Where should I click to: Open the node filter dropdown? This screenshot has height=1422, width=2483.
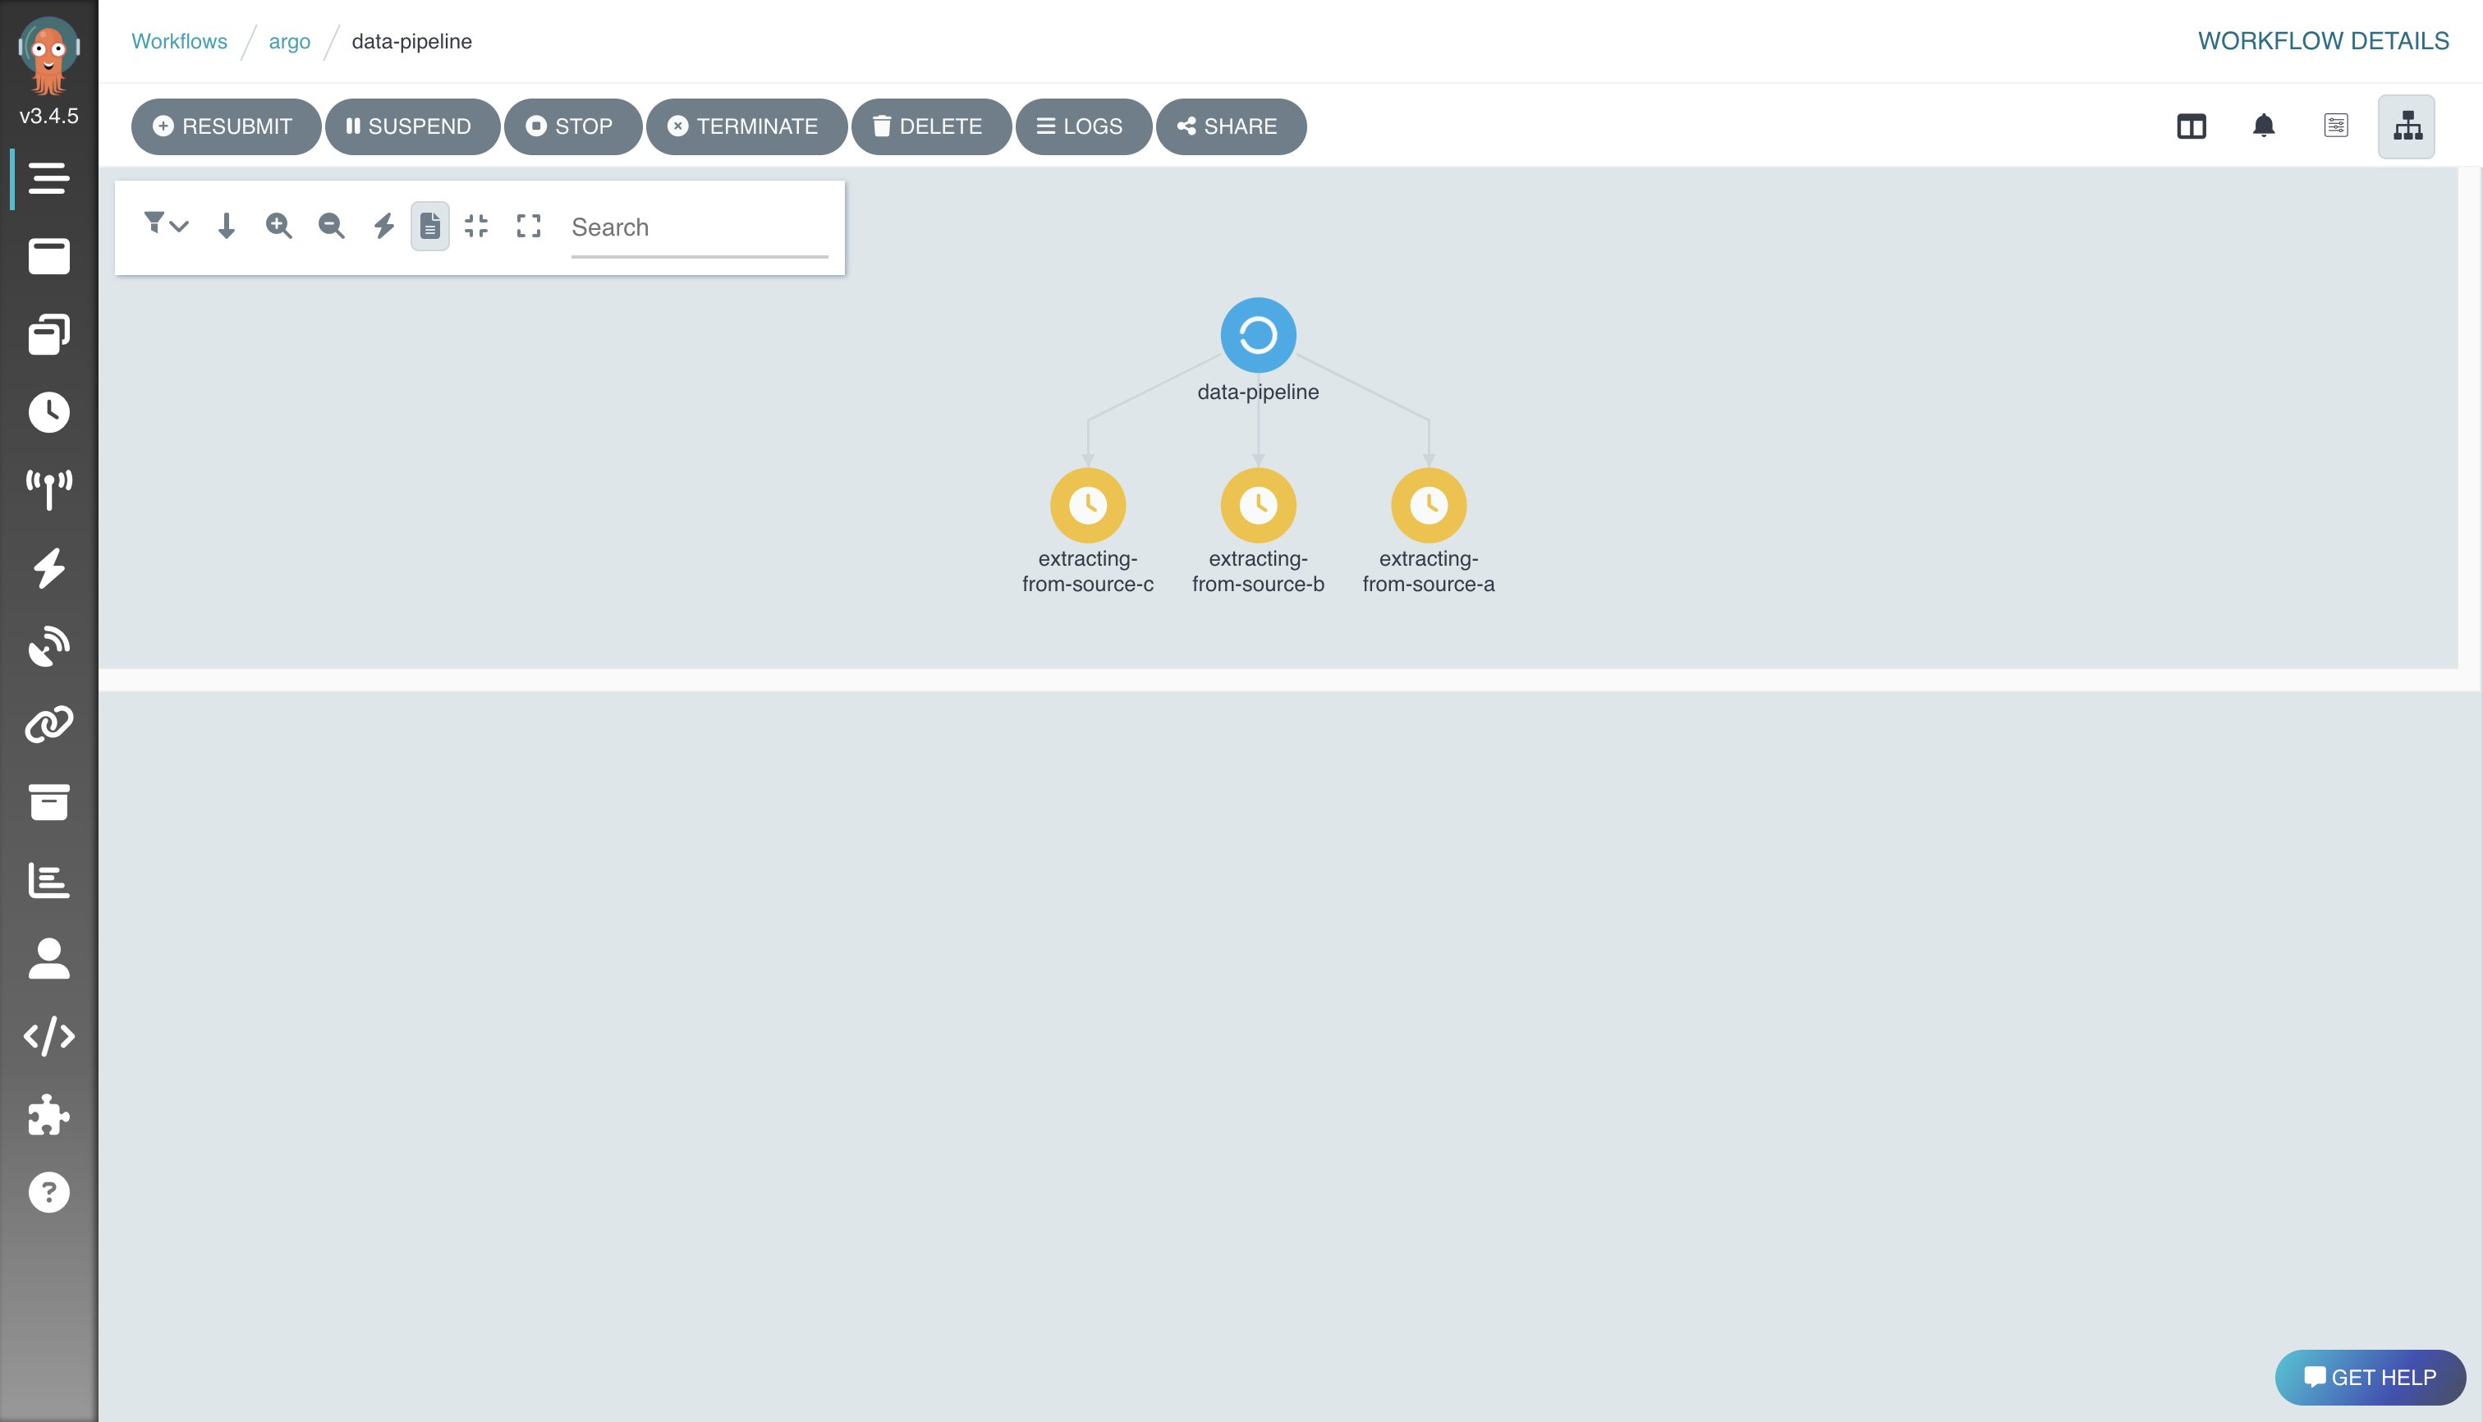click(x=165, y=226)
